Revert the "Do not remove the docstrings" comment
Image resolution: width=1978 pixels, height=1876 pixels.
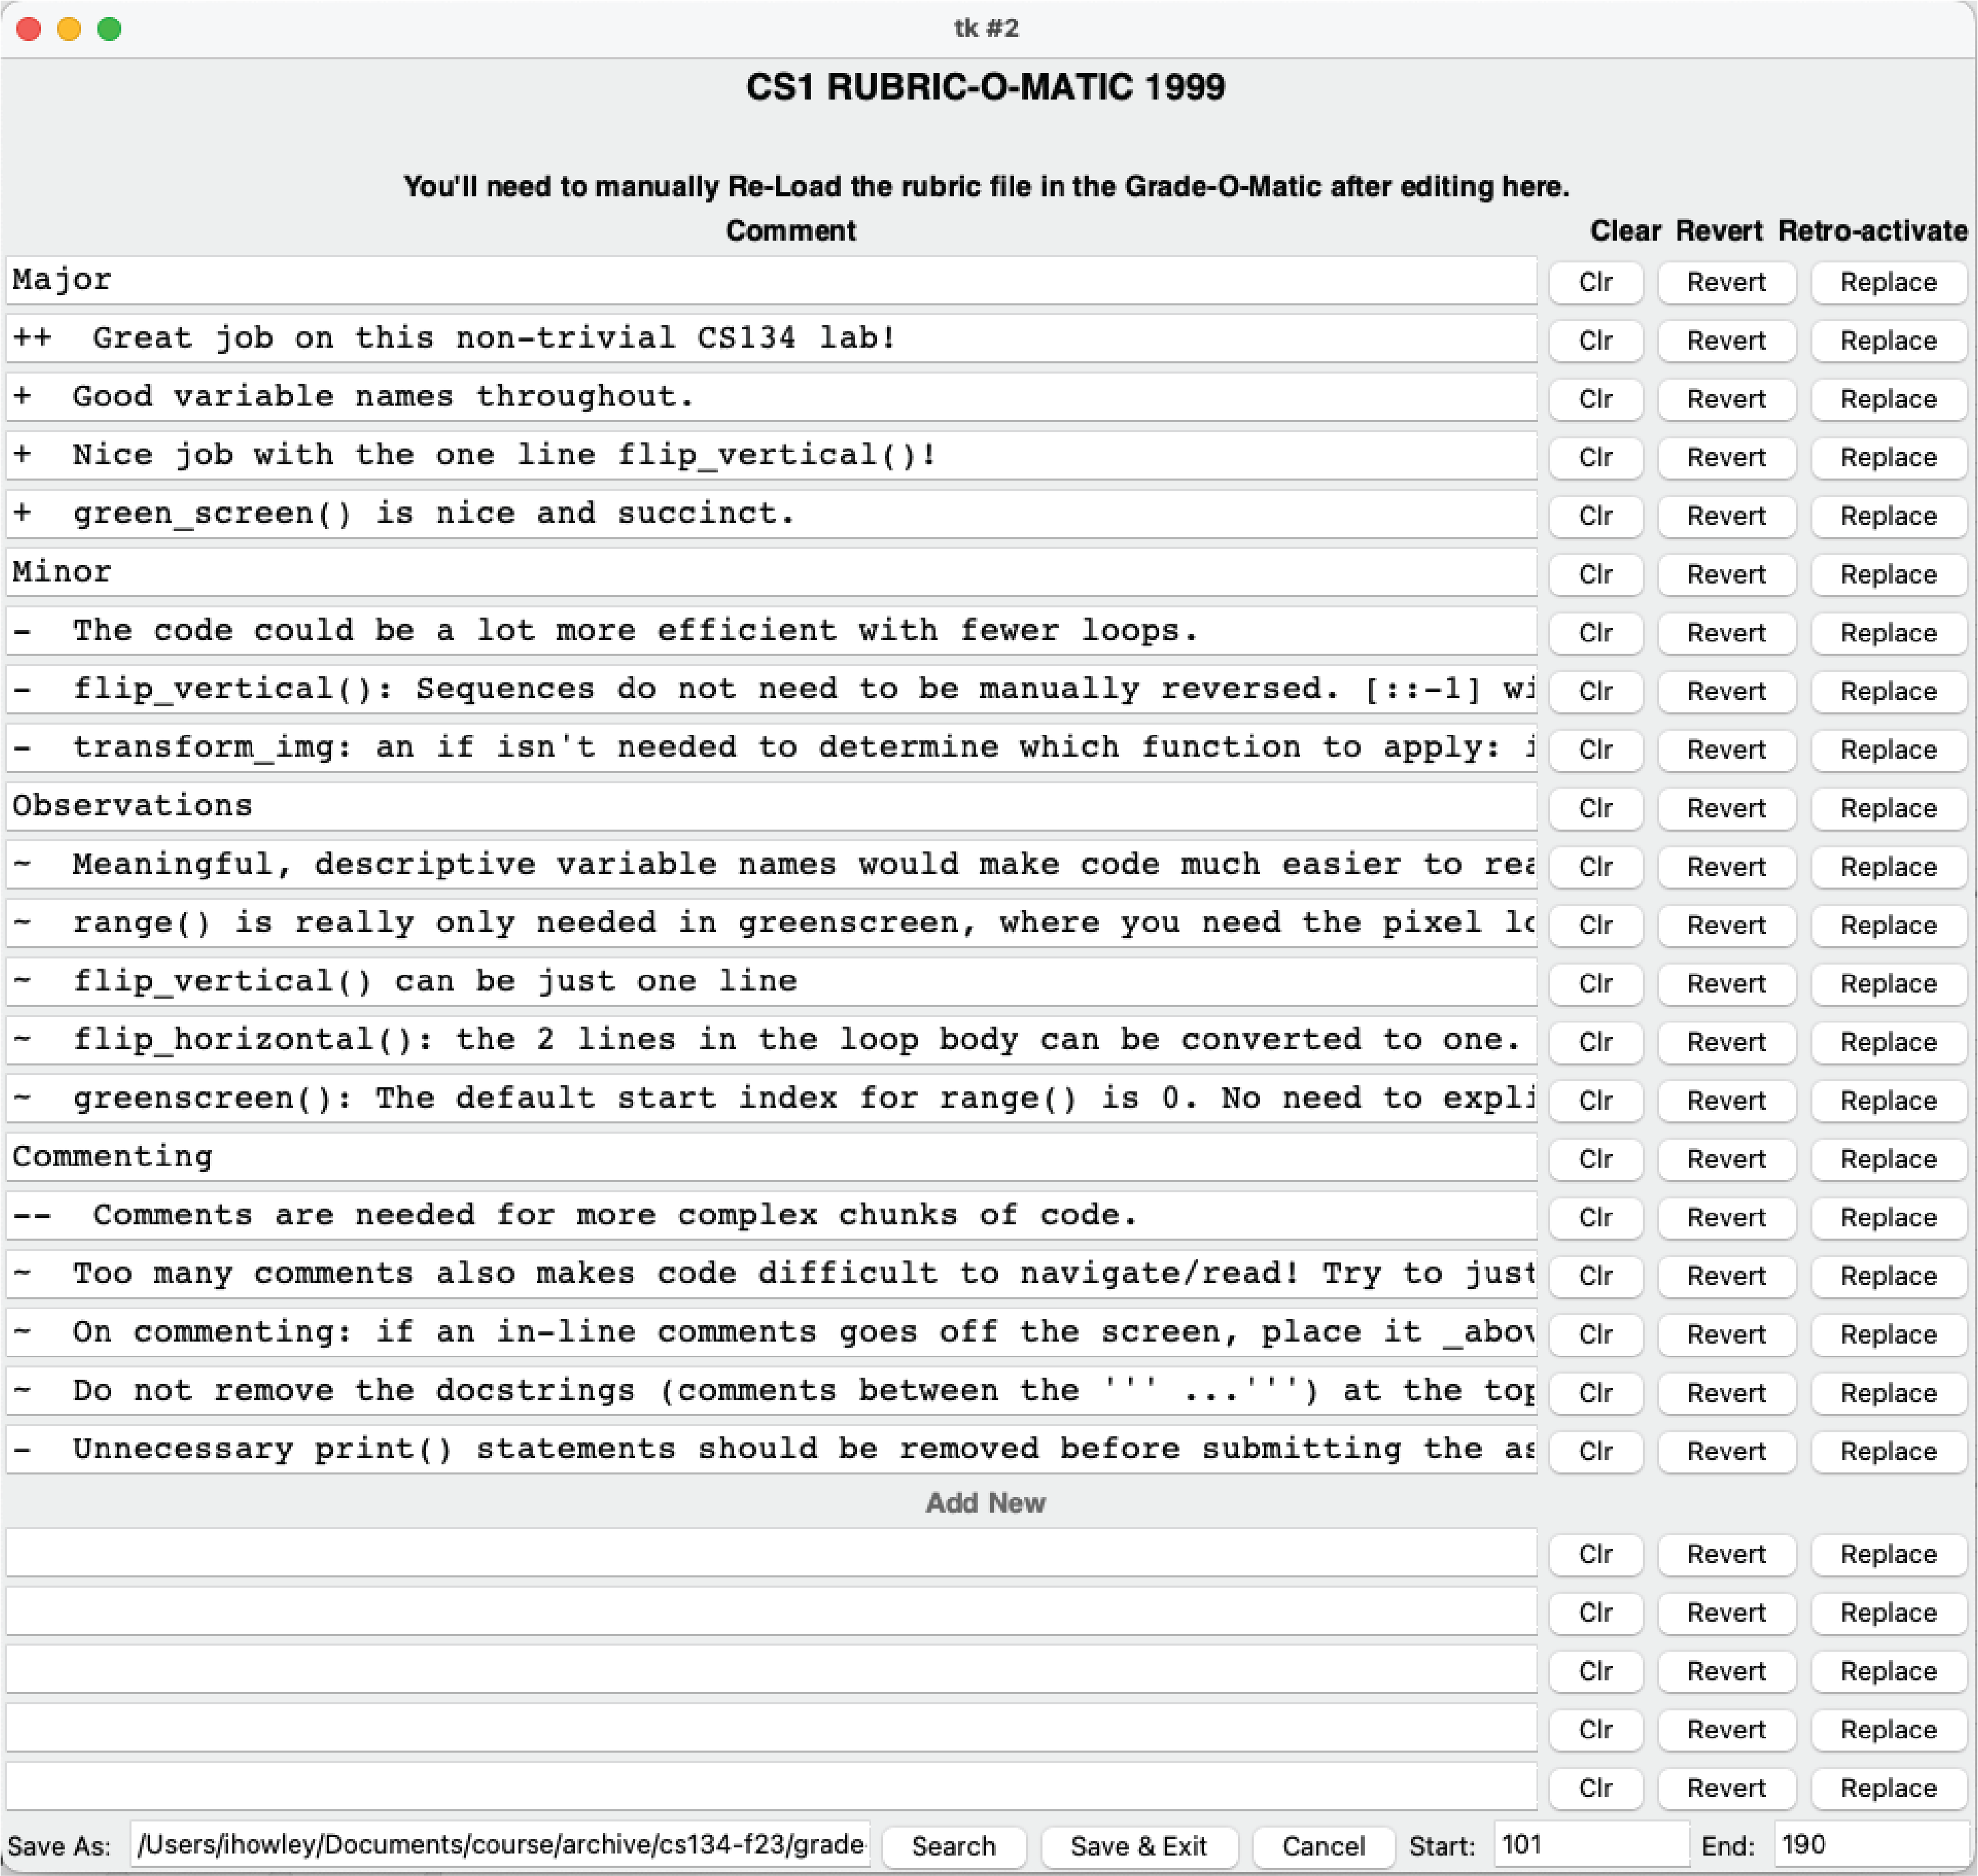click(1726, 1393)
